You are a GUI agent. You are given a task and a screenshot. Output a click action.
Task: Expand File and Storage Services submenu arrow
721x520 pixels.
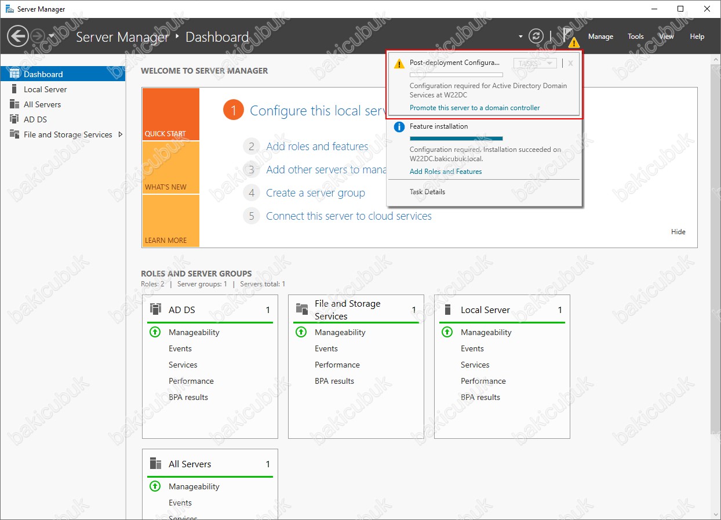tap(120, 134)
